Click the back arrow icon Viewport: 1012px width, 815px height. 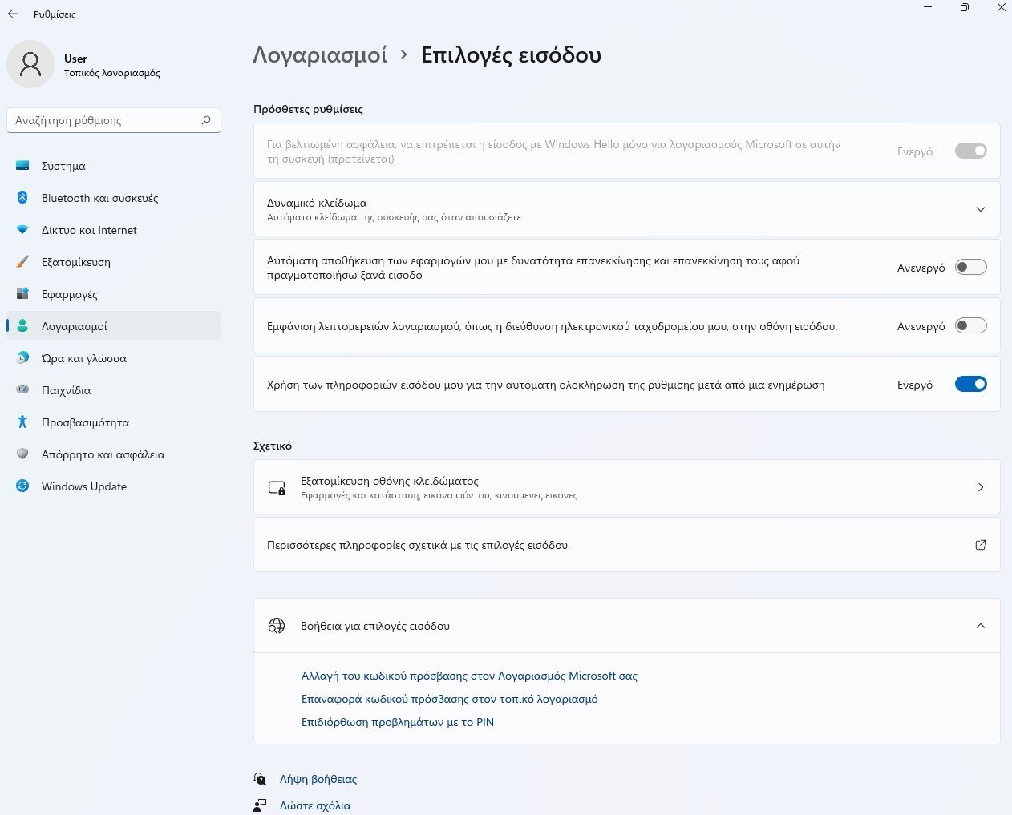coord(13,14)
